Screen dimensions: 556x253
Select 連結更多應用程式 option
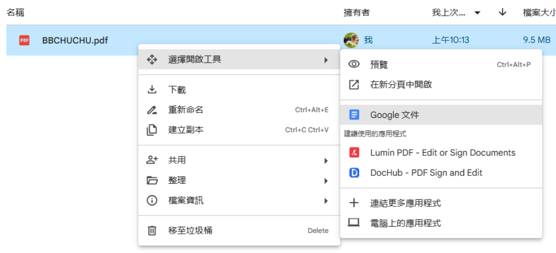(x=405, y=203)
